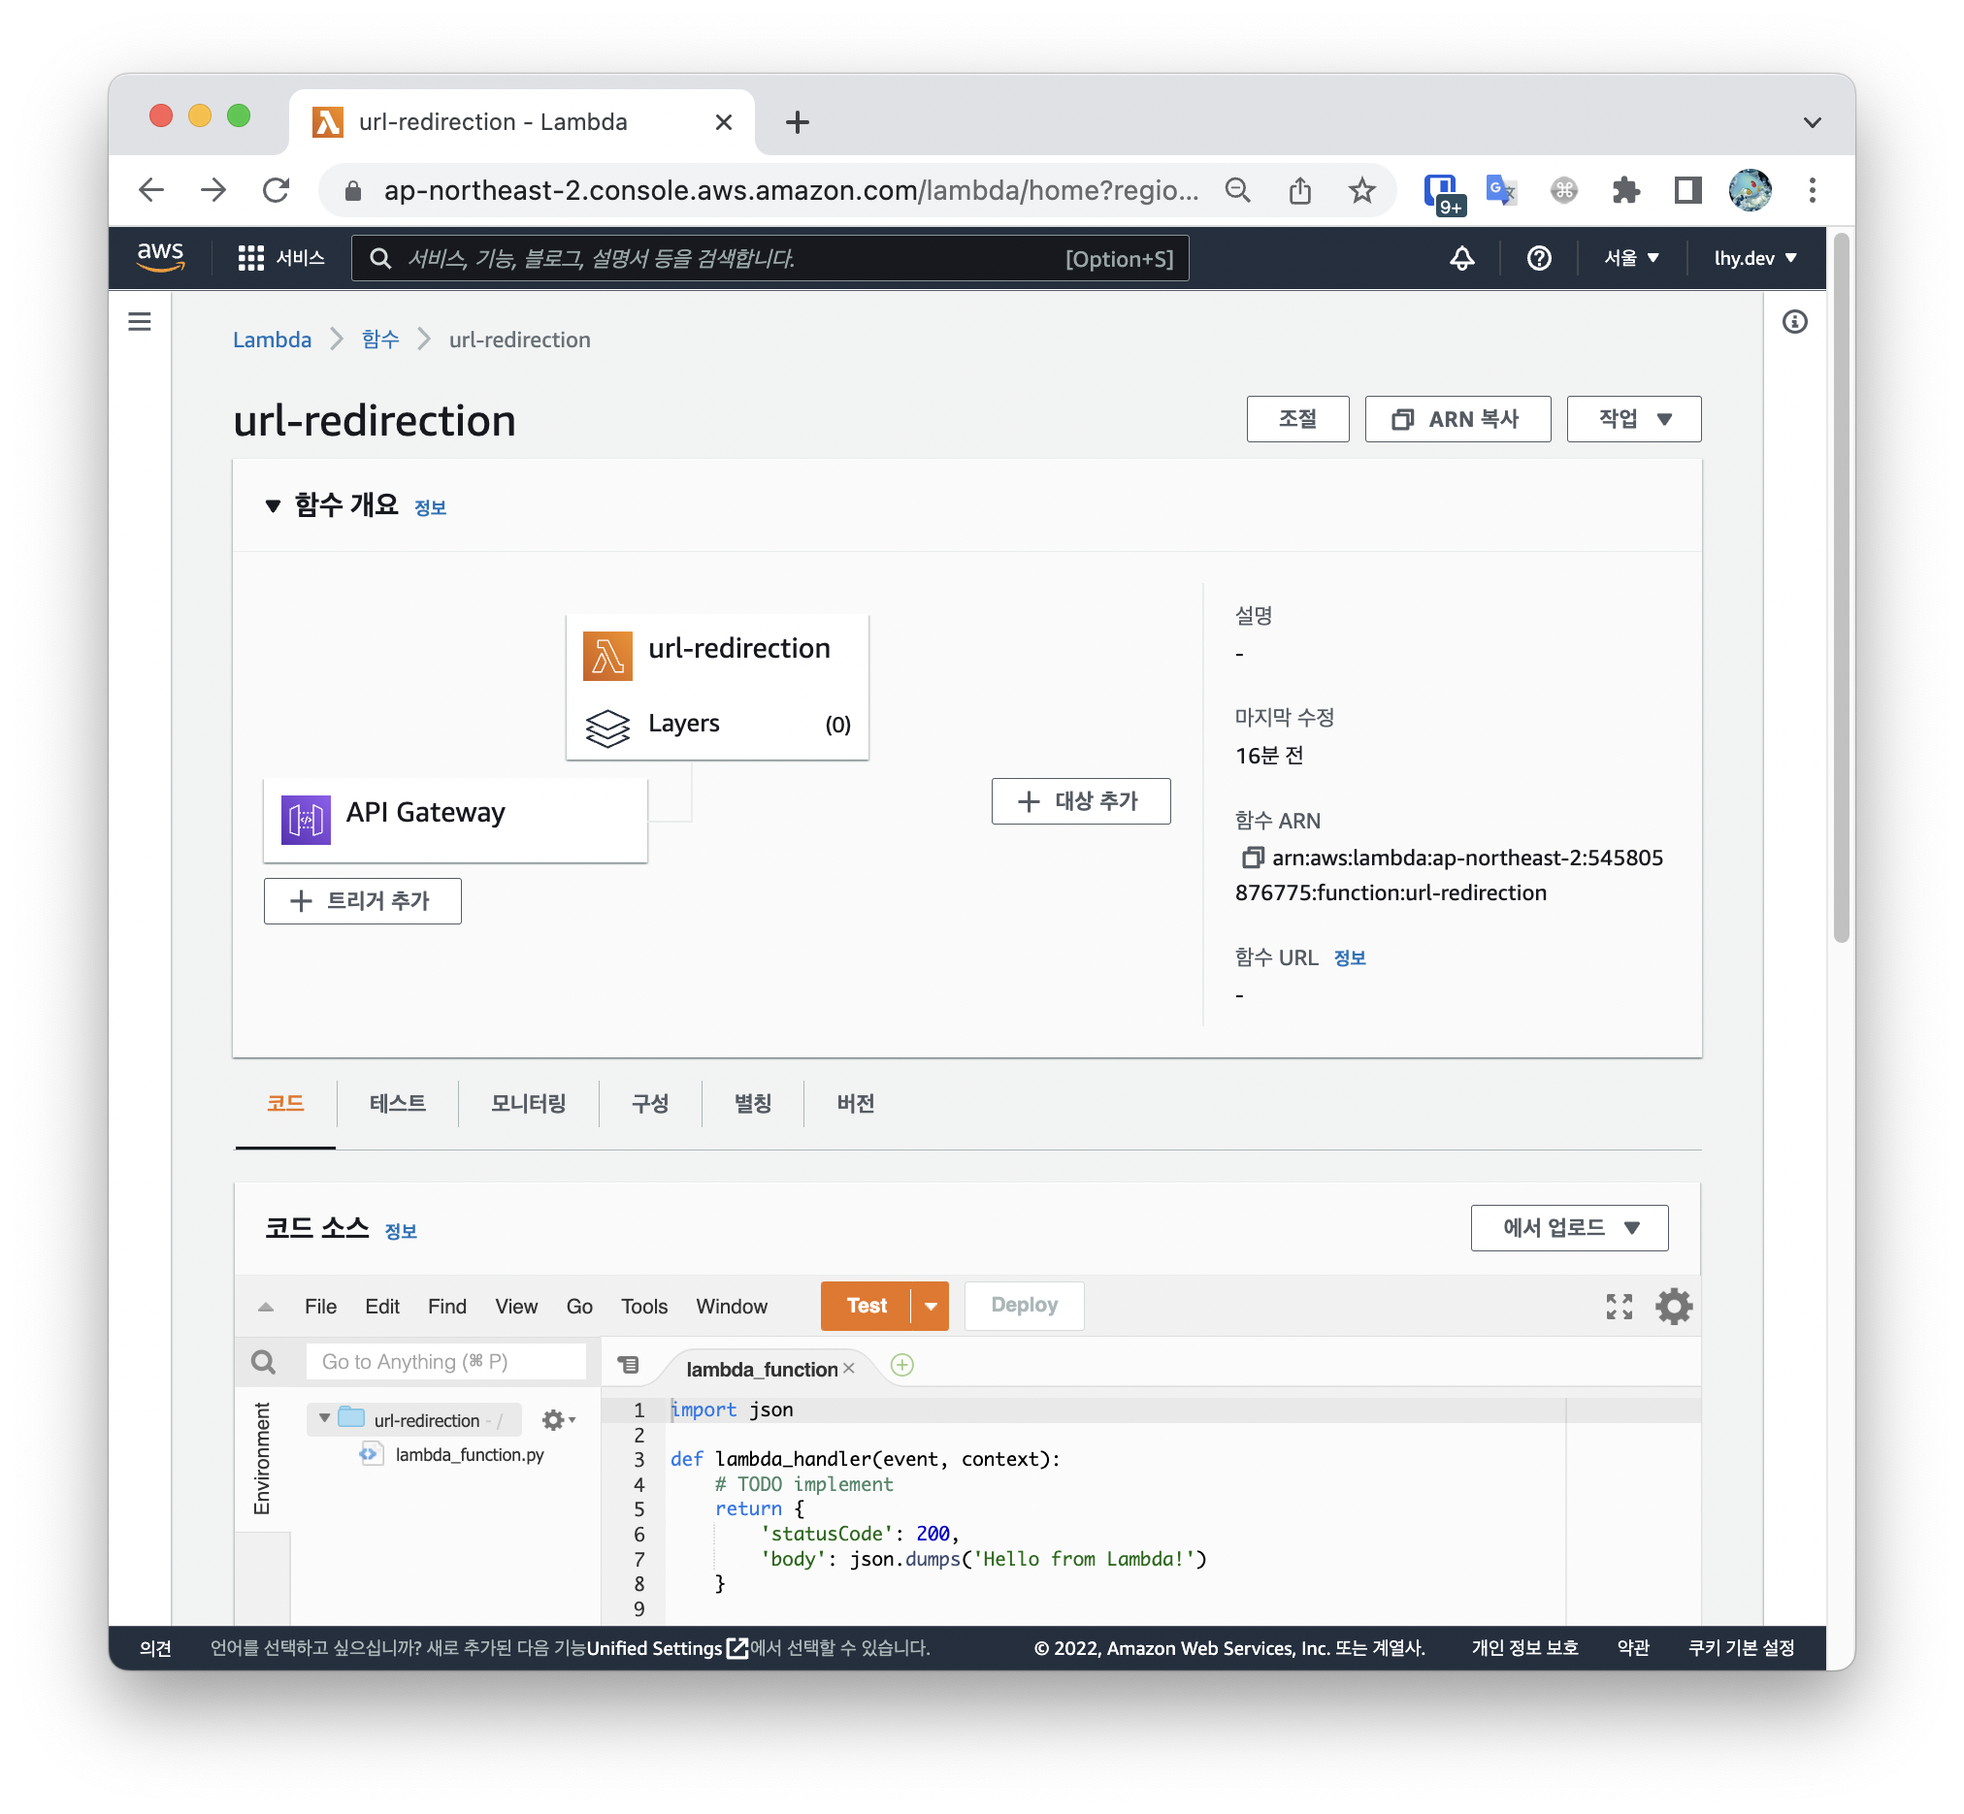This screenshot has width=1964, height=1814.
Task: Click the Chrome profile avatar
Action: click(x=1750, y=190)
